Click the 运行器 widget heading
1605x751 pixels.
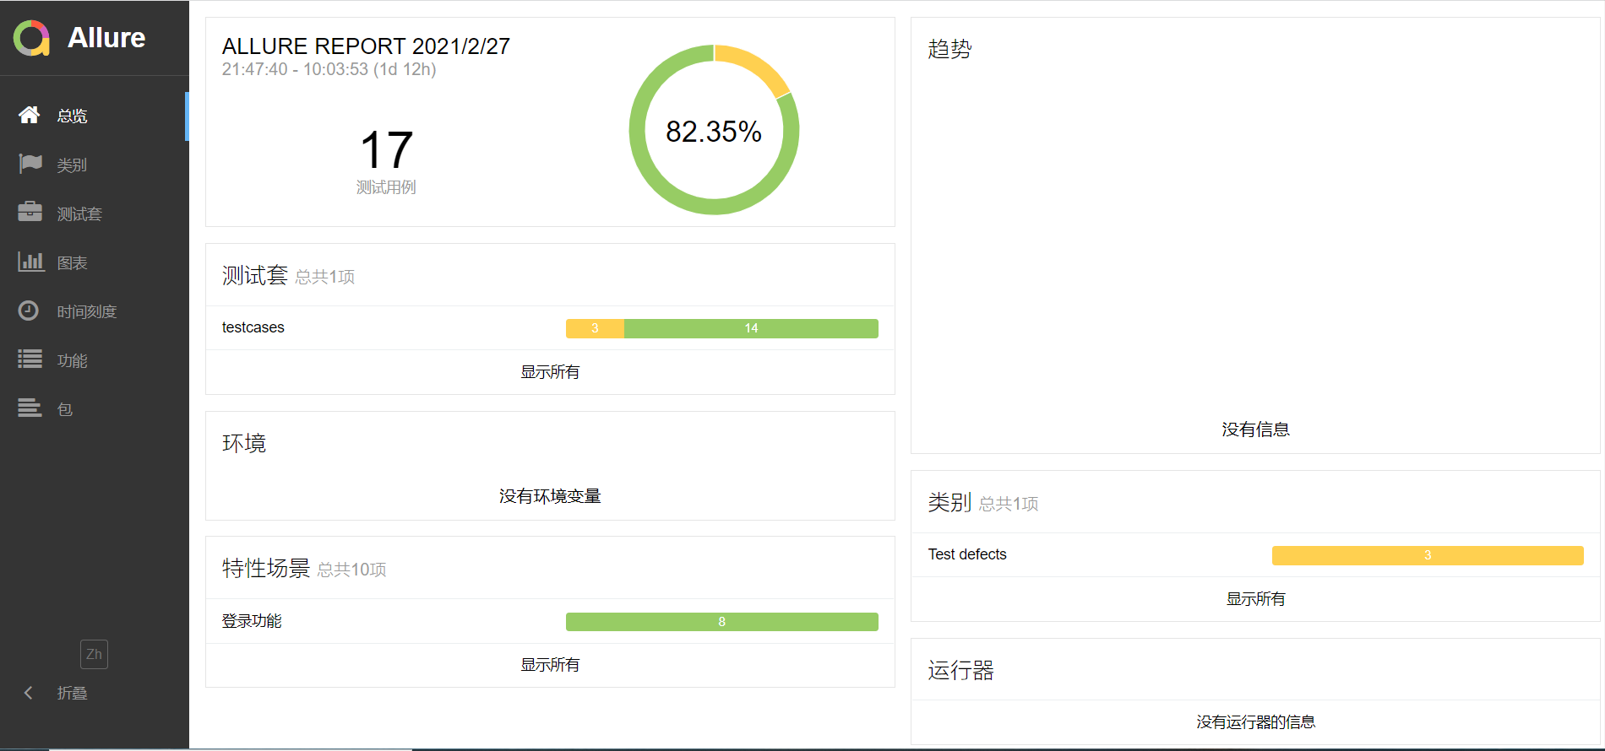[x=960, y=670]
